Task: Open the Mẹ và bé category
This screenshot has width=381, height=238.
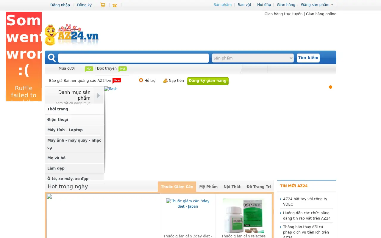Action: tap(74, 158)
